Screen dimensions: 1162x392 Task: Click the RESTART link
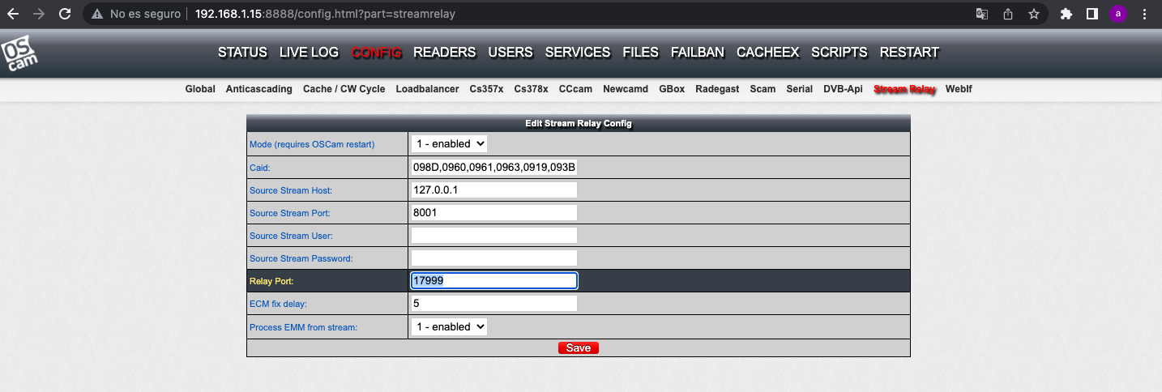(909, 53)
